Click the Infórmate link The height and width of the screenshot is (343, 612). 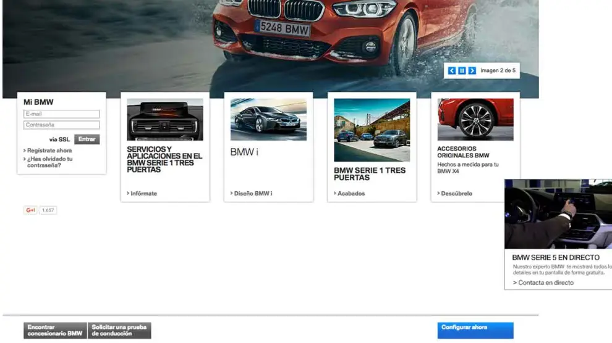pyautogui.click(x=143, y=194)
